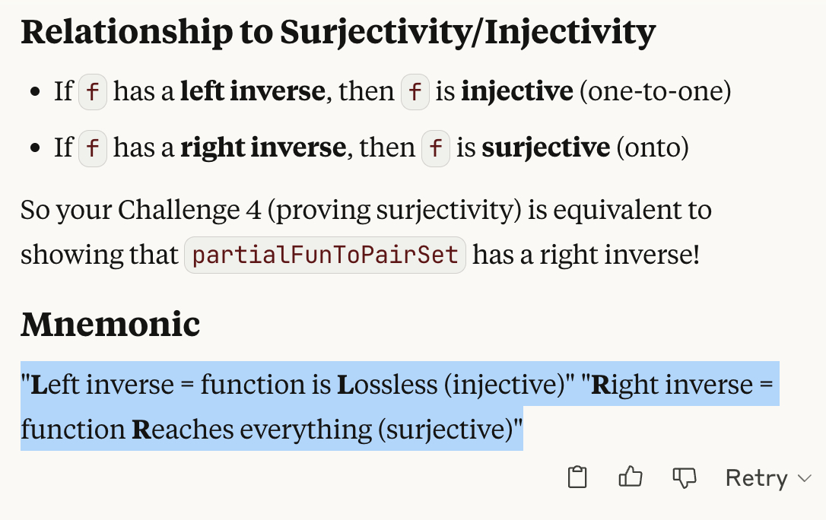826x520 pixels.
Task: Give the response a thumbs up
Action: click(631, 477)
